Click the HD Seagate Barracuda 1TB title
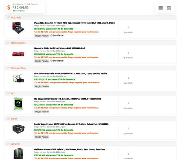This screenshot has width=184, height=159. click(x=68, y=99)
